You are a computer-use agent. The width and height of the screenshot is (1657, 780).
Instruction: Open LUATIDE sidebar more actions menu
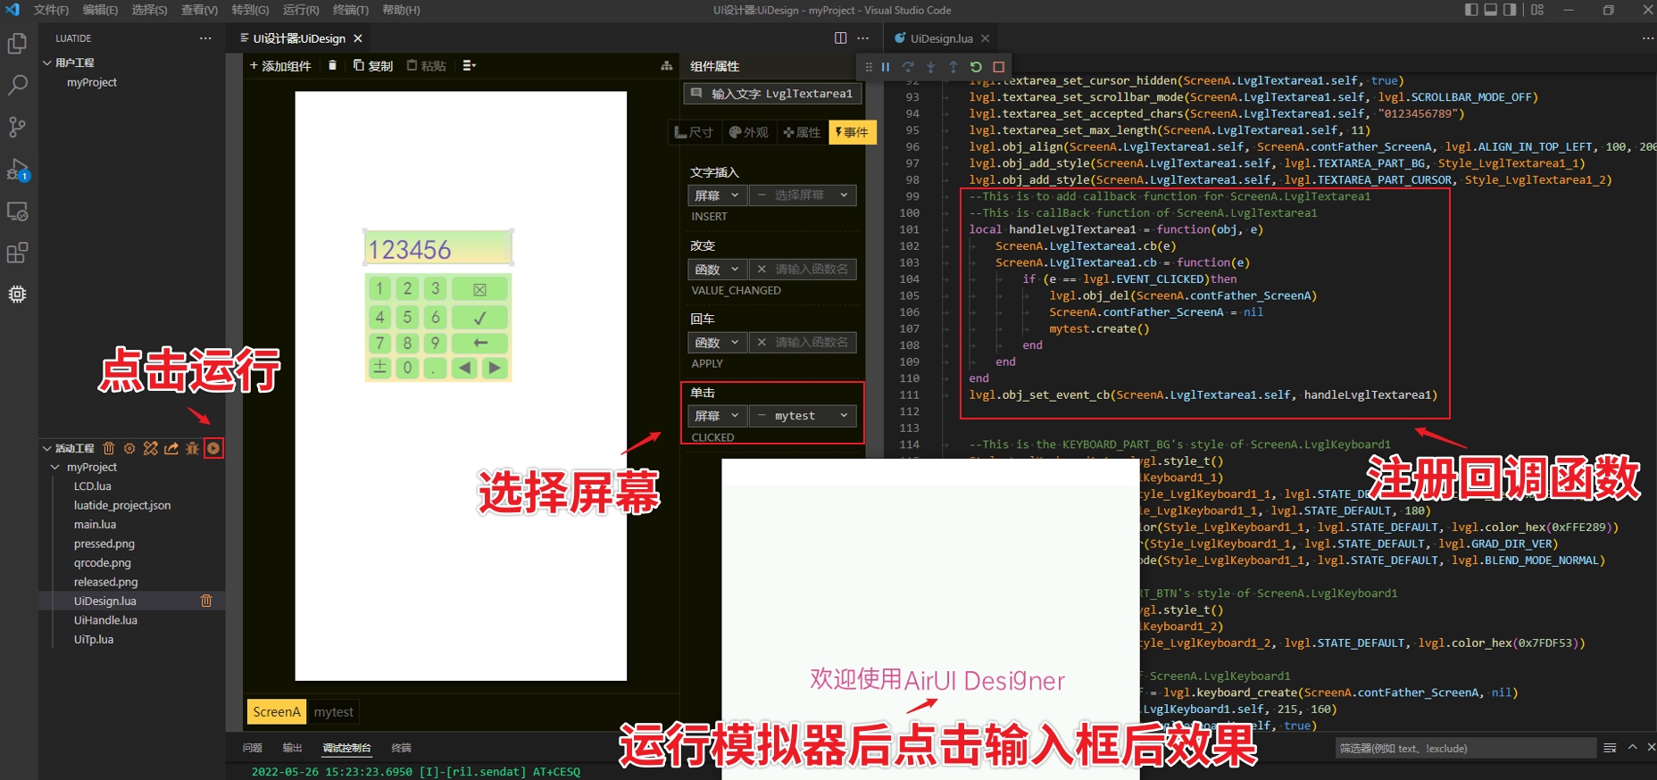[205, 38]
